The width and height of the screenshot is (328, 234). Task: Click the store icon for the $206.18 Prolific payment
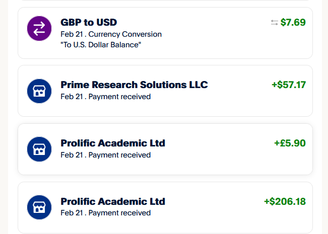pyautogui.click(x=39, y=207)
